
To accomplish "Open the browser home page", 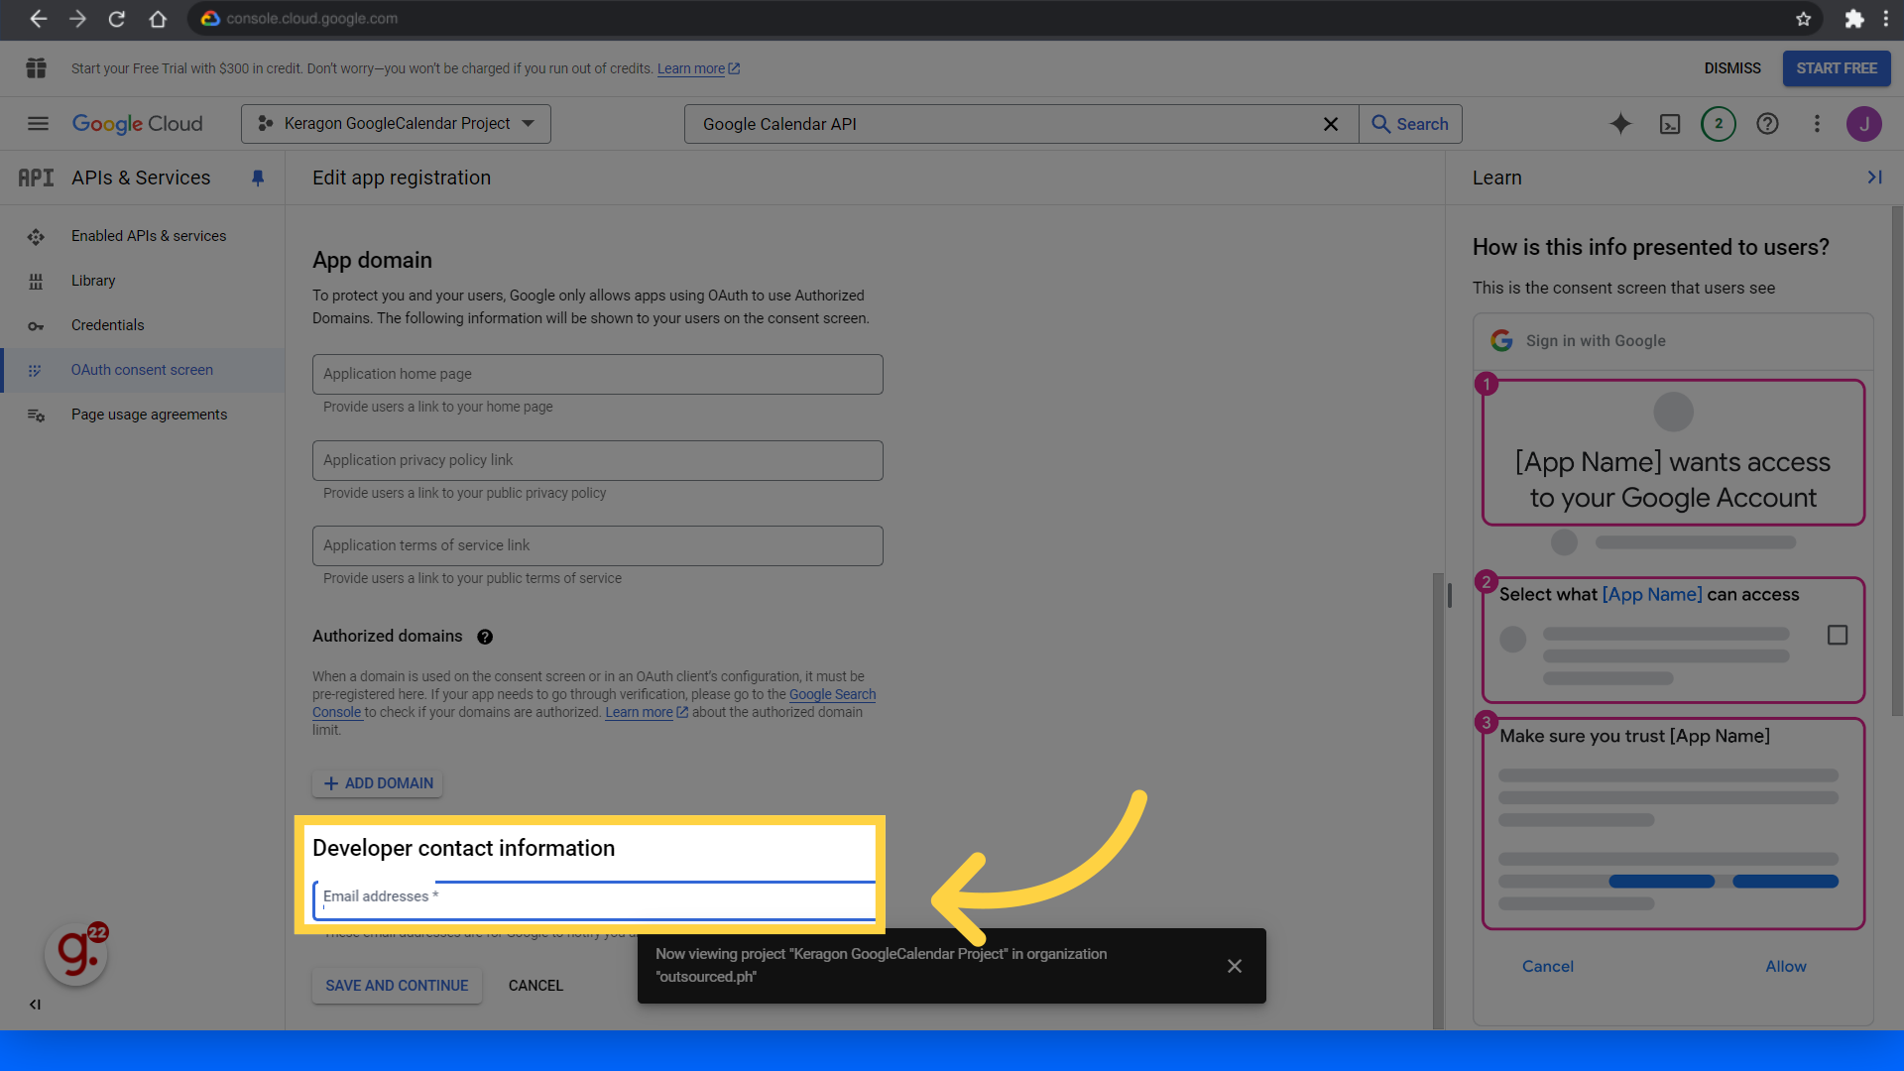I will [157, 19].
